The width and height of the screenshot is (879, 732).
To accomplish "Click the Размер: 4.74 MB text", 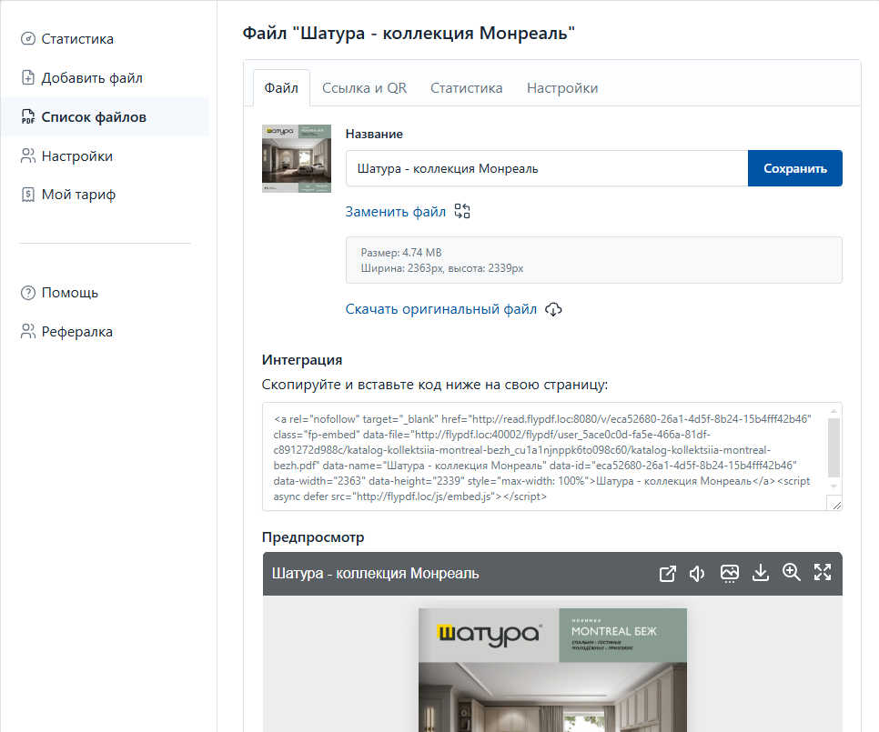I will point(401,253).
